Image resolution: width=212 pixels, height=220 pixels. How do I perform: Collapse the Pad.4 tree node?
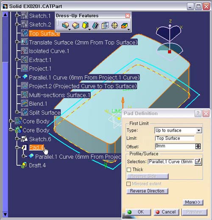coord(17,147)
